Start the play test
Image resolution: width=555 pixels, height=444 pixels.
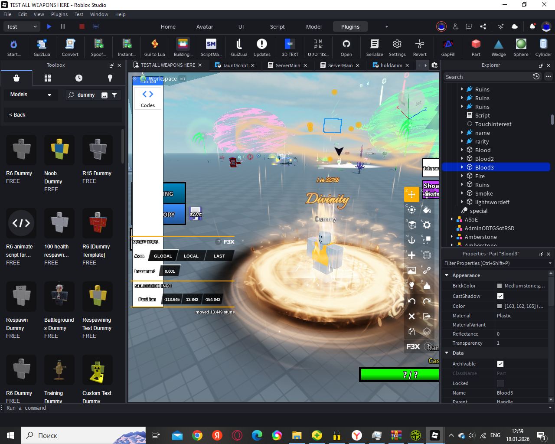coord(49,26)
